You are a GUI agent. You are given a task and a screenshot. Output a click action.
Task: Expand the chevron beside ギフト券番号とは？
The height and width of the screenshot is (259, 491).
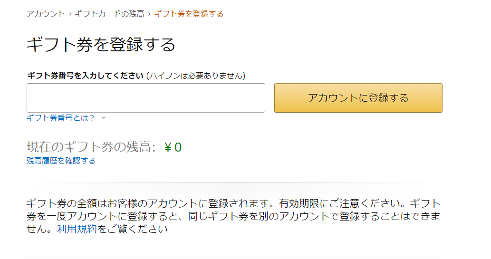coord(104,118)
